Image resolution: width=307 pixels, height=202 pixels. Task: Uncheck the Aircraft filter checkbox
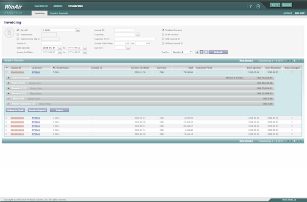tap(18, 30)
